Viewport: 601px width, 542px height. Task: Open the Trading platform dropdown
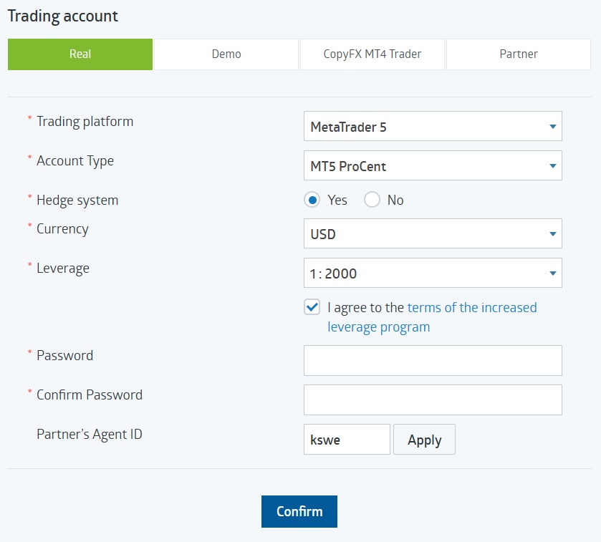(432, 127)
